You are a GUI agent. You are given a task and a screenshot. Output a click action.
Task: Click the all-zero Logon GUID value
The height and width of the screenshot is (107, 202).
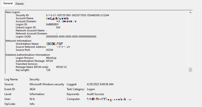click(x=71, y=37)
